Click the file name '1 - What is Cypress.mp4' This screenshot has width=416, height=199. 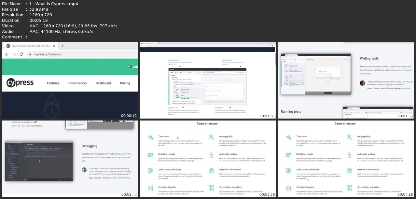(54, 4)
